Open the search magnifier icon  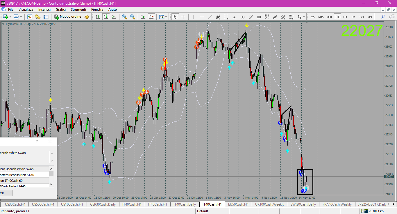(x=383, y=17)
